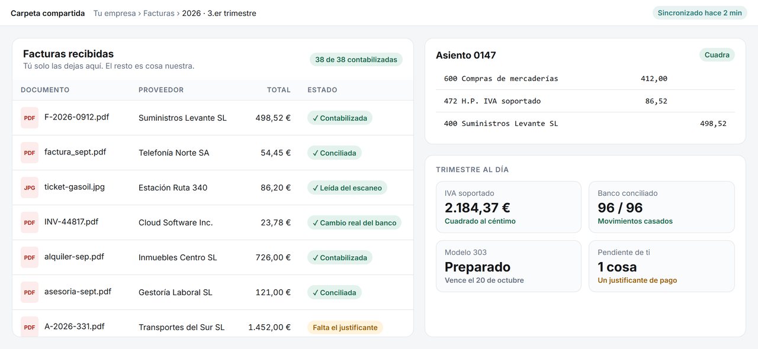Open file name ticket-gasoil.jpg

coord(75,186)
